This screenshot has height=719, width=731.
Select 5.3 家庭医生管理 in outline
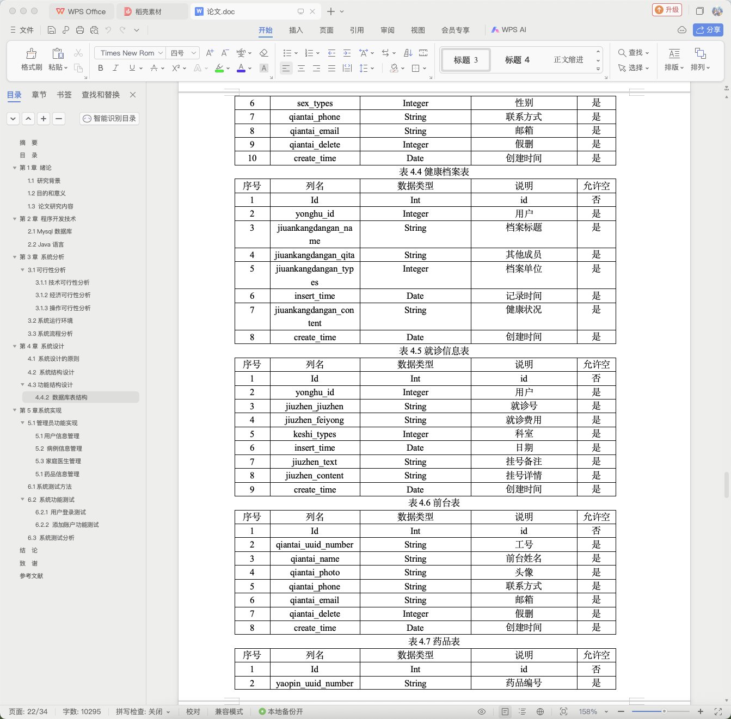tap(58, 461)
